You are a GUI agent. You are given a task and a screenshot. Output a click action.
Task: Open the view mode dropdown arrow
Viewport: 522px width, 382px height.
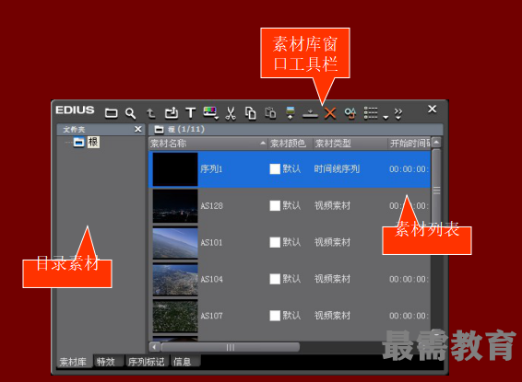tap(386, 117)
